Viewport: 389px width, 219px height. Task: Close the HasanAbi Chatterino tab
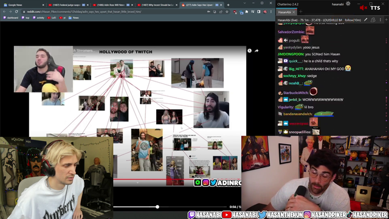294,12
